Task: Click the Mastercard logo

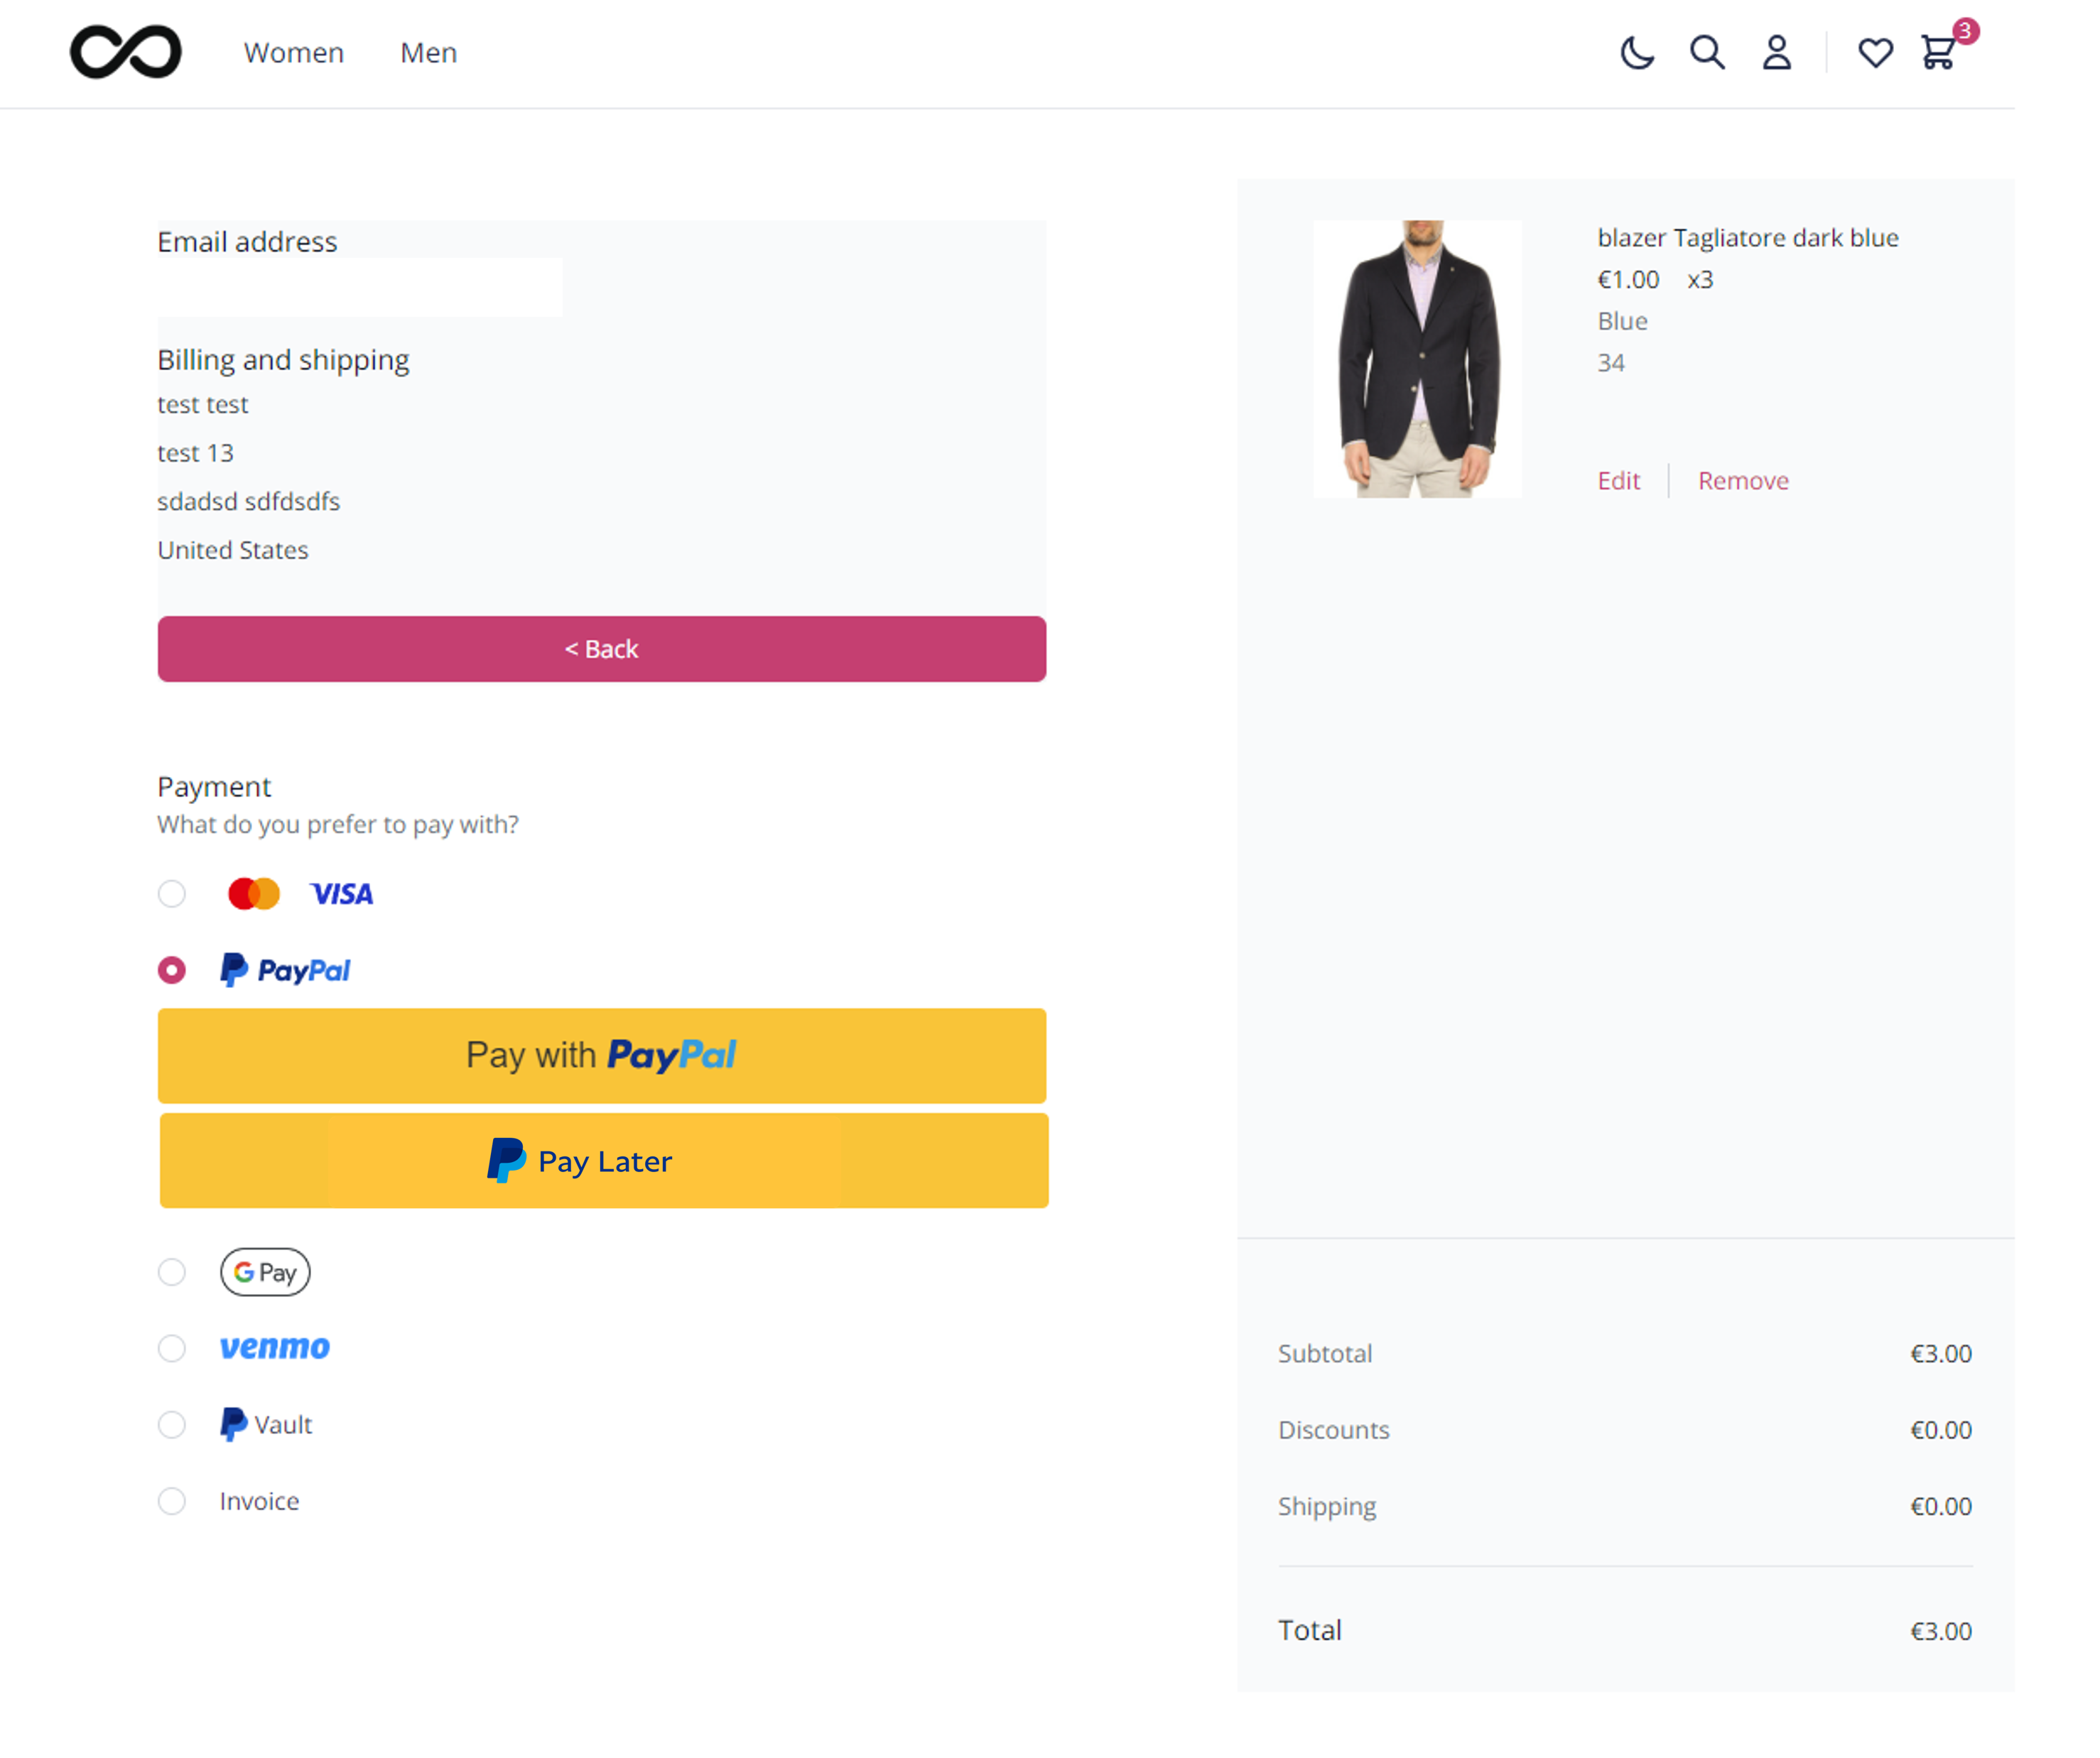Action: pos(254,893)
